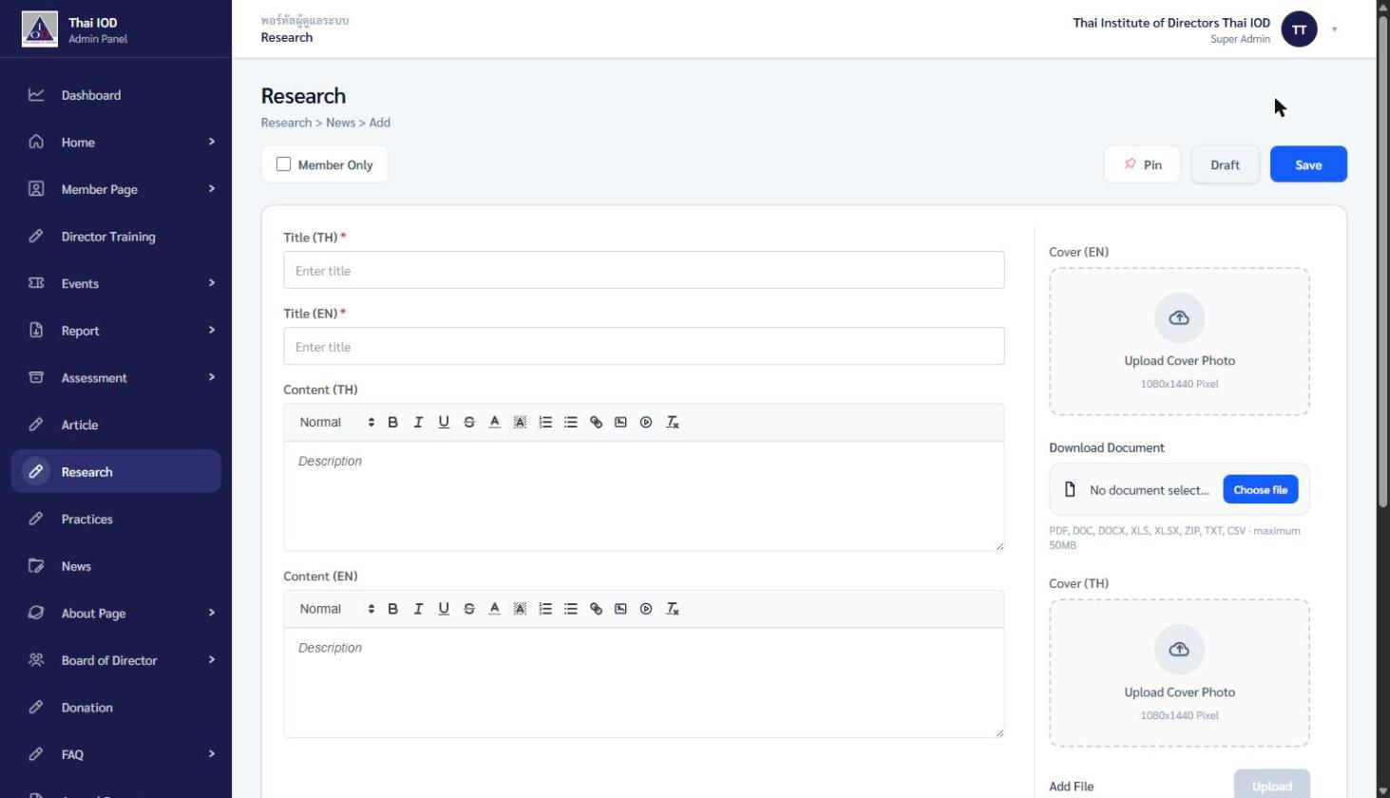The height and width of the screenshot is (798, 1390).
Task: Click the Research breadcrumb link
Action: point(286,123)
